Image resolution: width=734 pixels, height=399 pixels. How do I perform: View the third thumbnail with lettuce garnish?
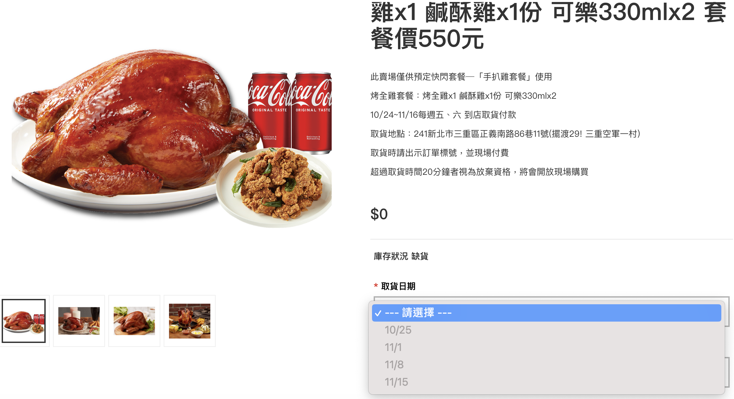coord(134,321)
